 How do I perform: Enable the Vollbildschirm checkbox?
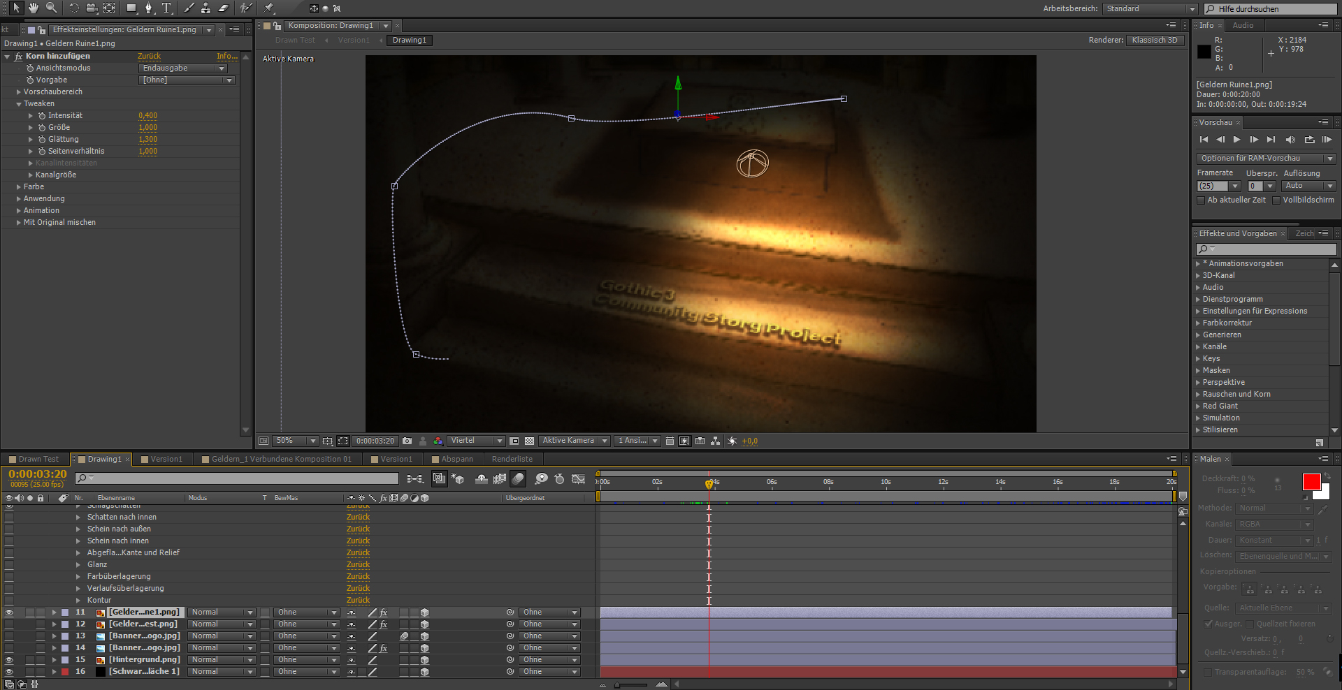click(x=1276, y=200)
